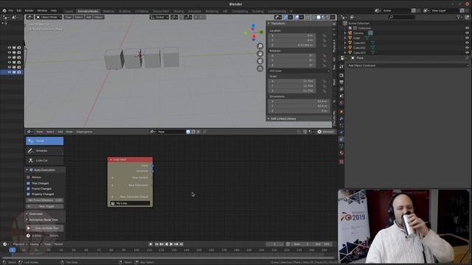Image resolution: width=472 pixels, height=265 pixels.
Task: Click the zoom magnifier viewport gizmo
Action: [x=260, y=46]
